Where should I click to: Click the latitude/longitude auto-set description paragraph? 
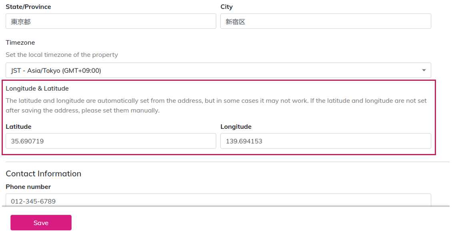216,105
